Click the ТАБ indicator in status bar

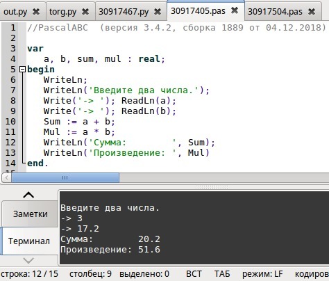point(222,274)
